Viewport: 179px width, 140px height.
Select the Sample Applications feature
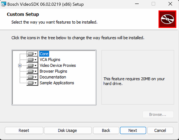(x=57, y=83)
